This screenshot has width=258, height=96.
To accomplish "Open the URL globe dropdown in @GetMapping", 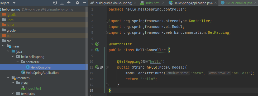I will pyautogui.click(x=145, y=62).
